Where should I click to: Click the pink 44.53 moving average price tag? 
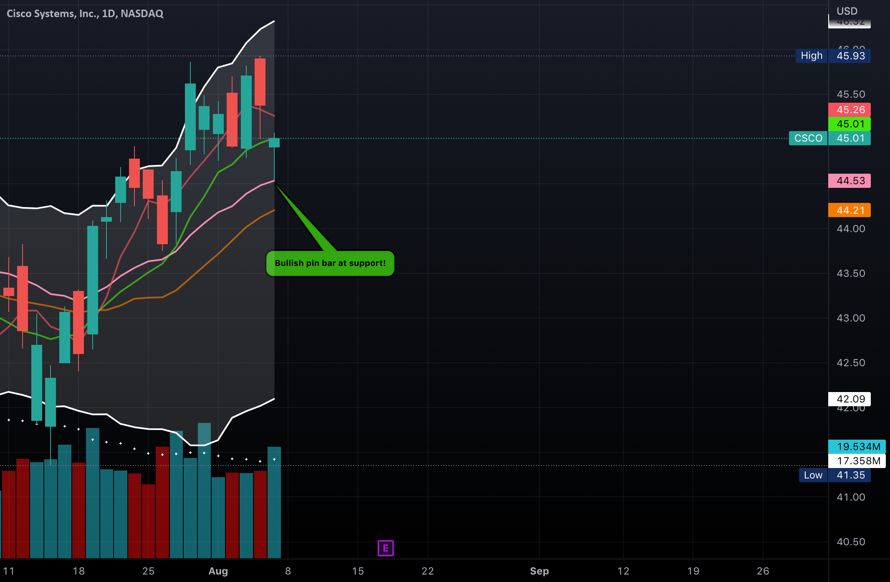point(849,180)
